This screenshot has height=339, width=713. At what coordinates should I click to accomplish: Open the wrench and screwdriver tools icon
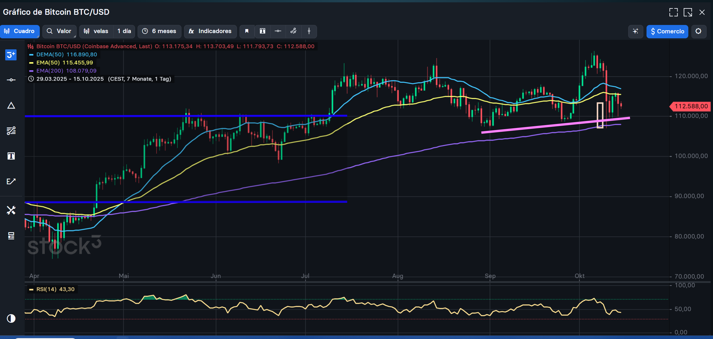tap(11, 210)
